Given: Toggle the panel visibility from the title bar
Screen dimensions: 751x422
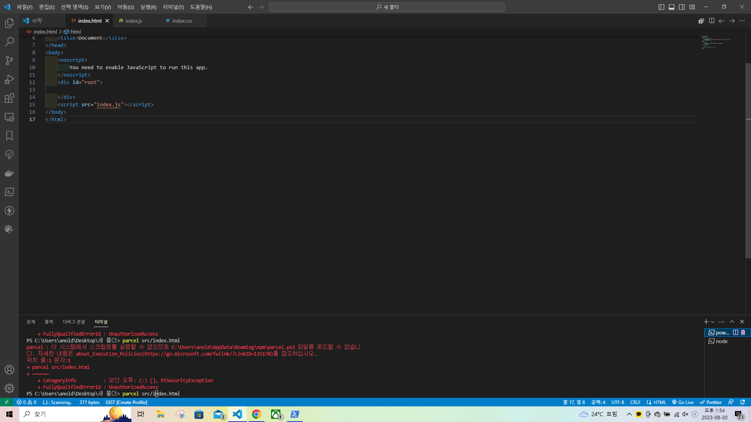Looking at the screenshot, I should coord(671,7).
